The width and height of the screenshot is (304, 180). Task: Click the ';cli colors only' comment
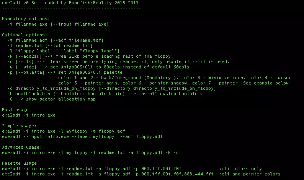click(x=240, y=169)
